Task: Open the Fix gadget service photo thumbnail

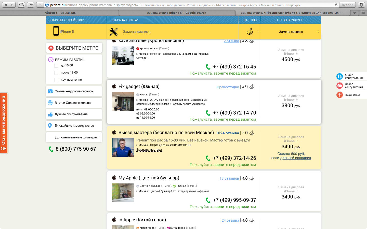Action: [x=123, y=101]
